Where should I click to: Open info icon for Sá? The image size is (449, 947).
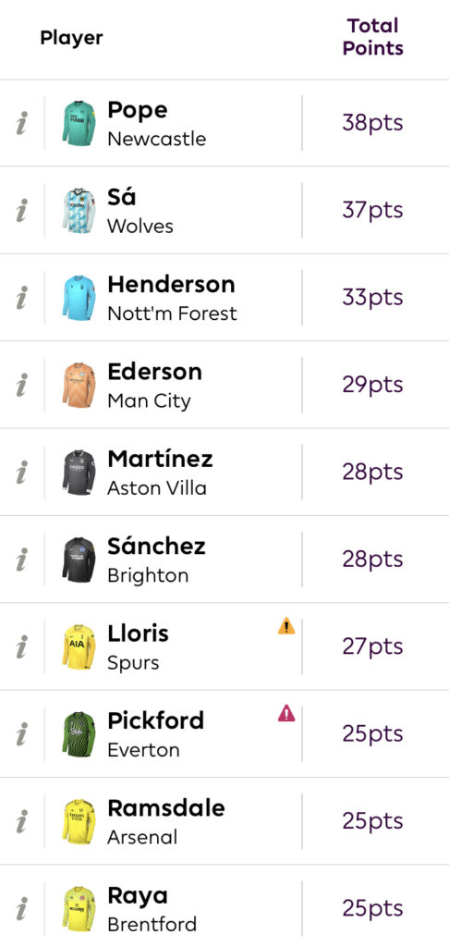22,210
